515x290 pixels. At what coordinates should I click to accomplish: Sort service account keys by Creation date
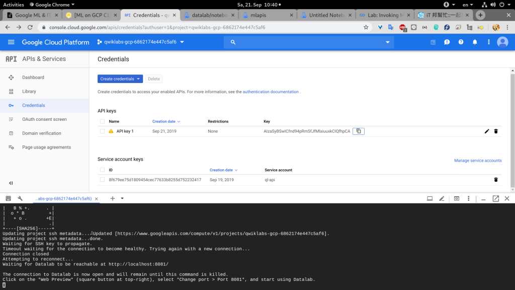point(224,170)
